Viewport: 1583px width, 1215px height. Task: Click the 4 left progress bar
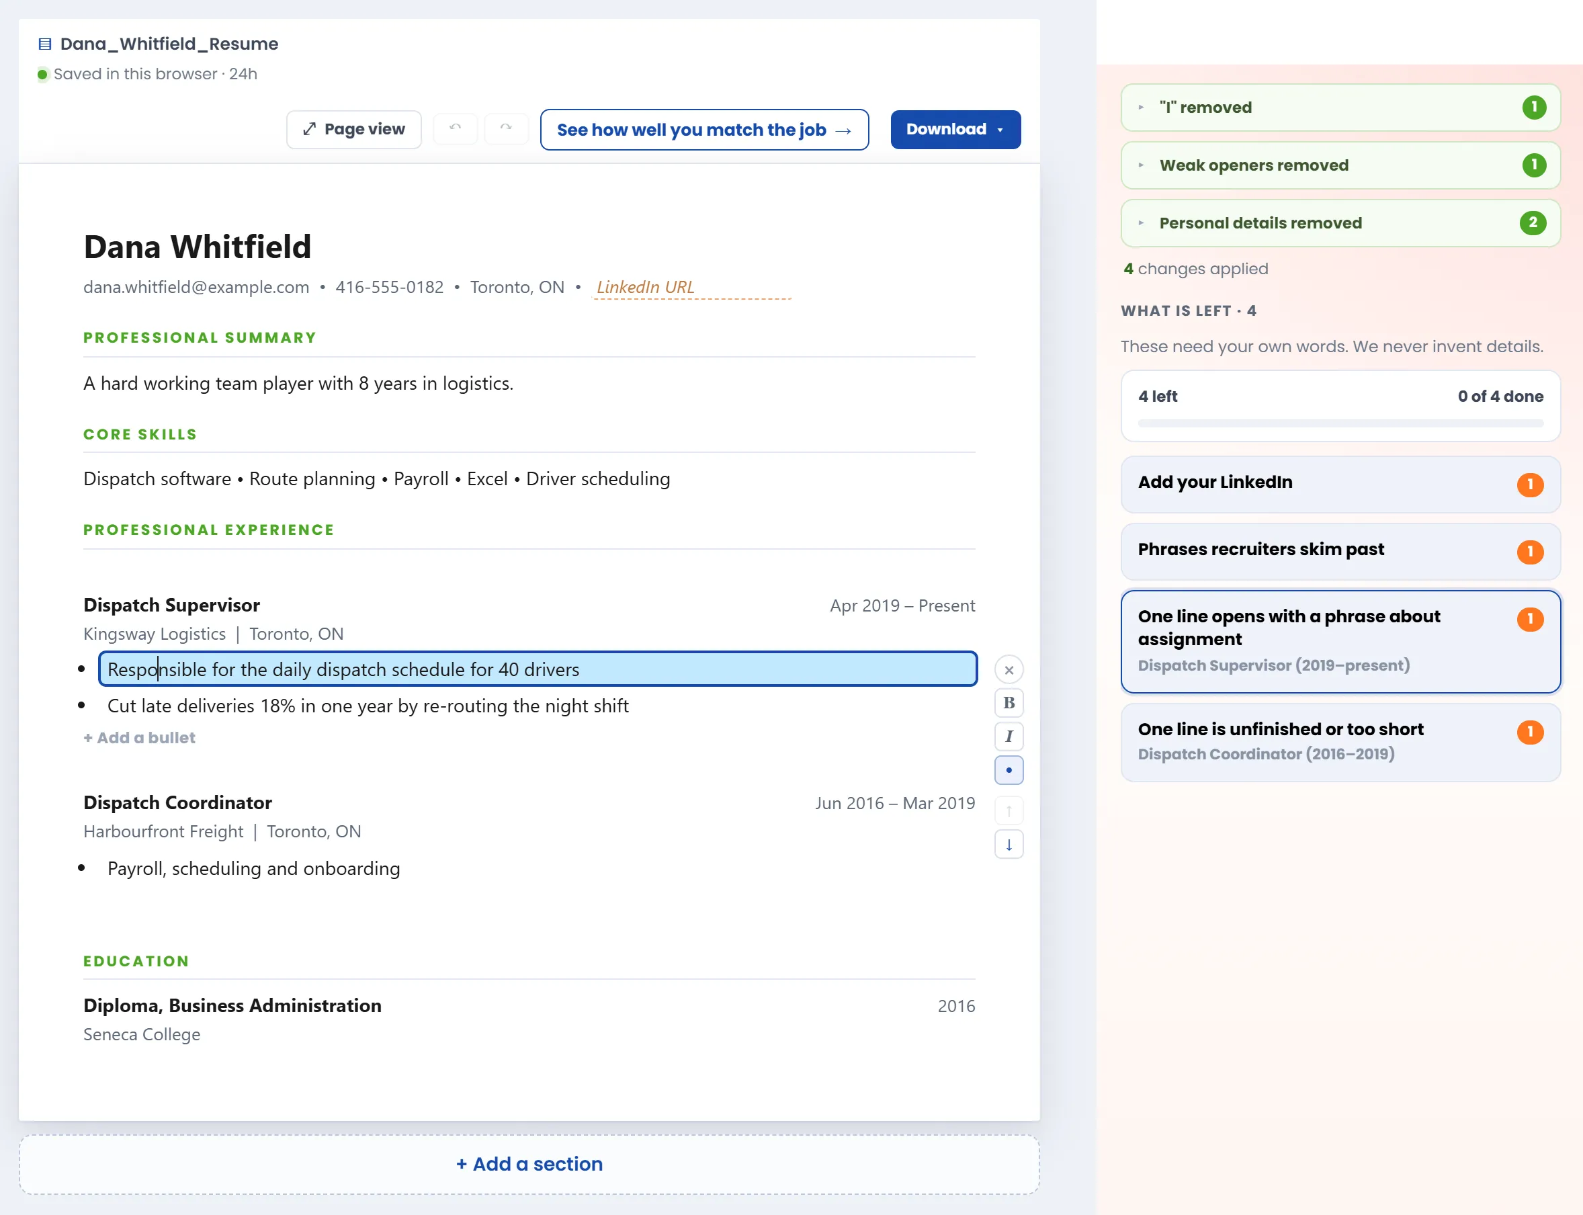coord(1340,423)
